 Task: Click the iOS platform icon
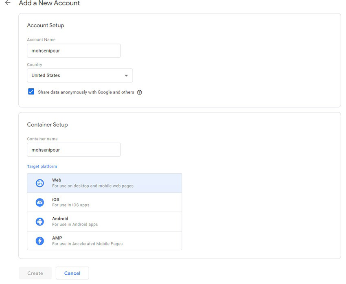[40, 202]
